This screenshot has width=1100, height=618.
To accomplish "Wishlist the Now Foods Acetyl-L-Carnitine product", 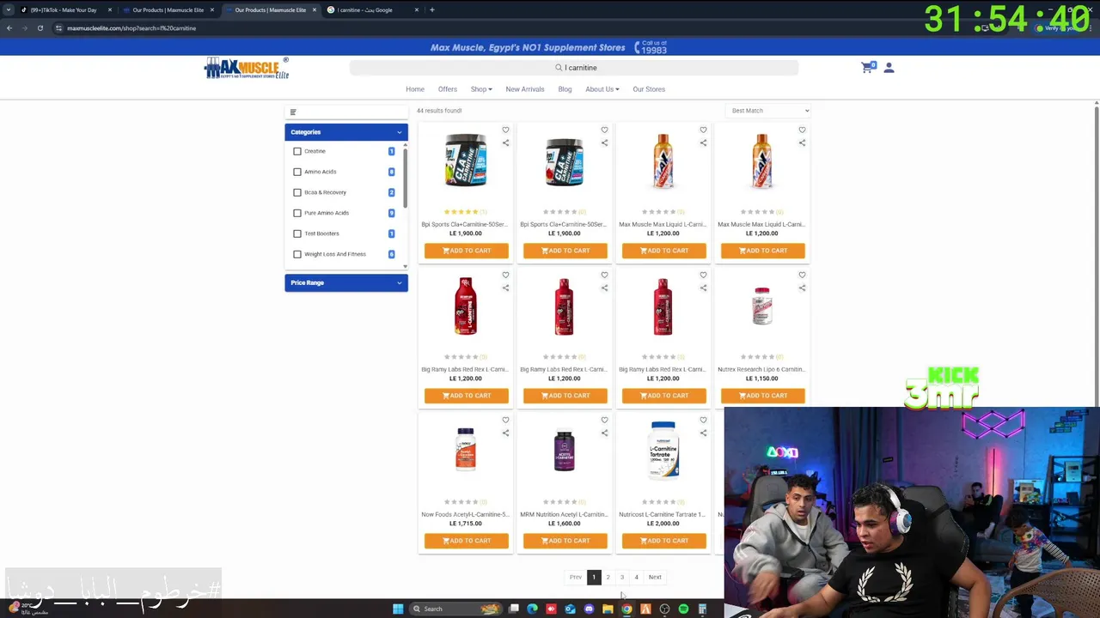I will pyautogui.click(x=505, y=421).
